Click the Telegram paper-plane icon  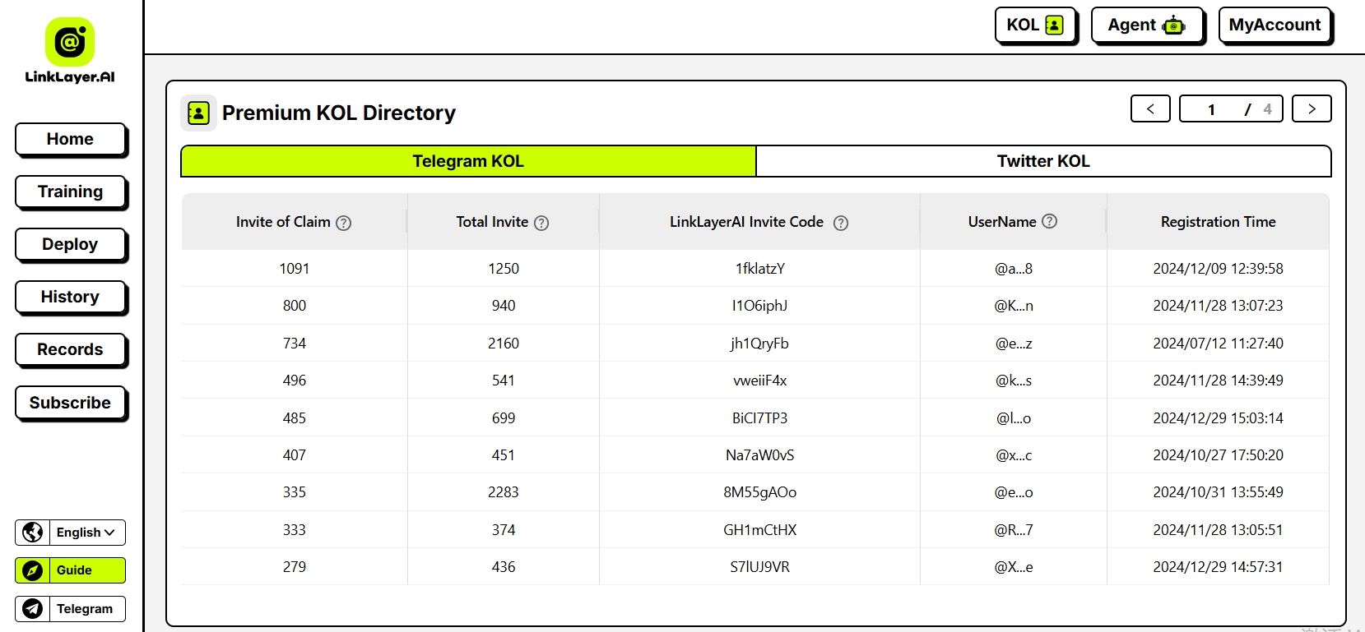[x=33, y=609]
